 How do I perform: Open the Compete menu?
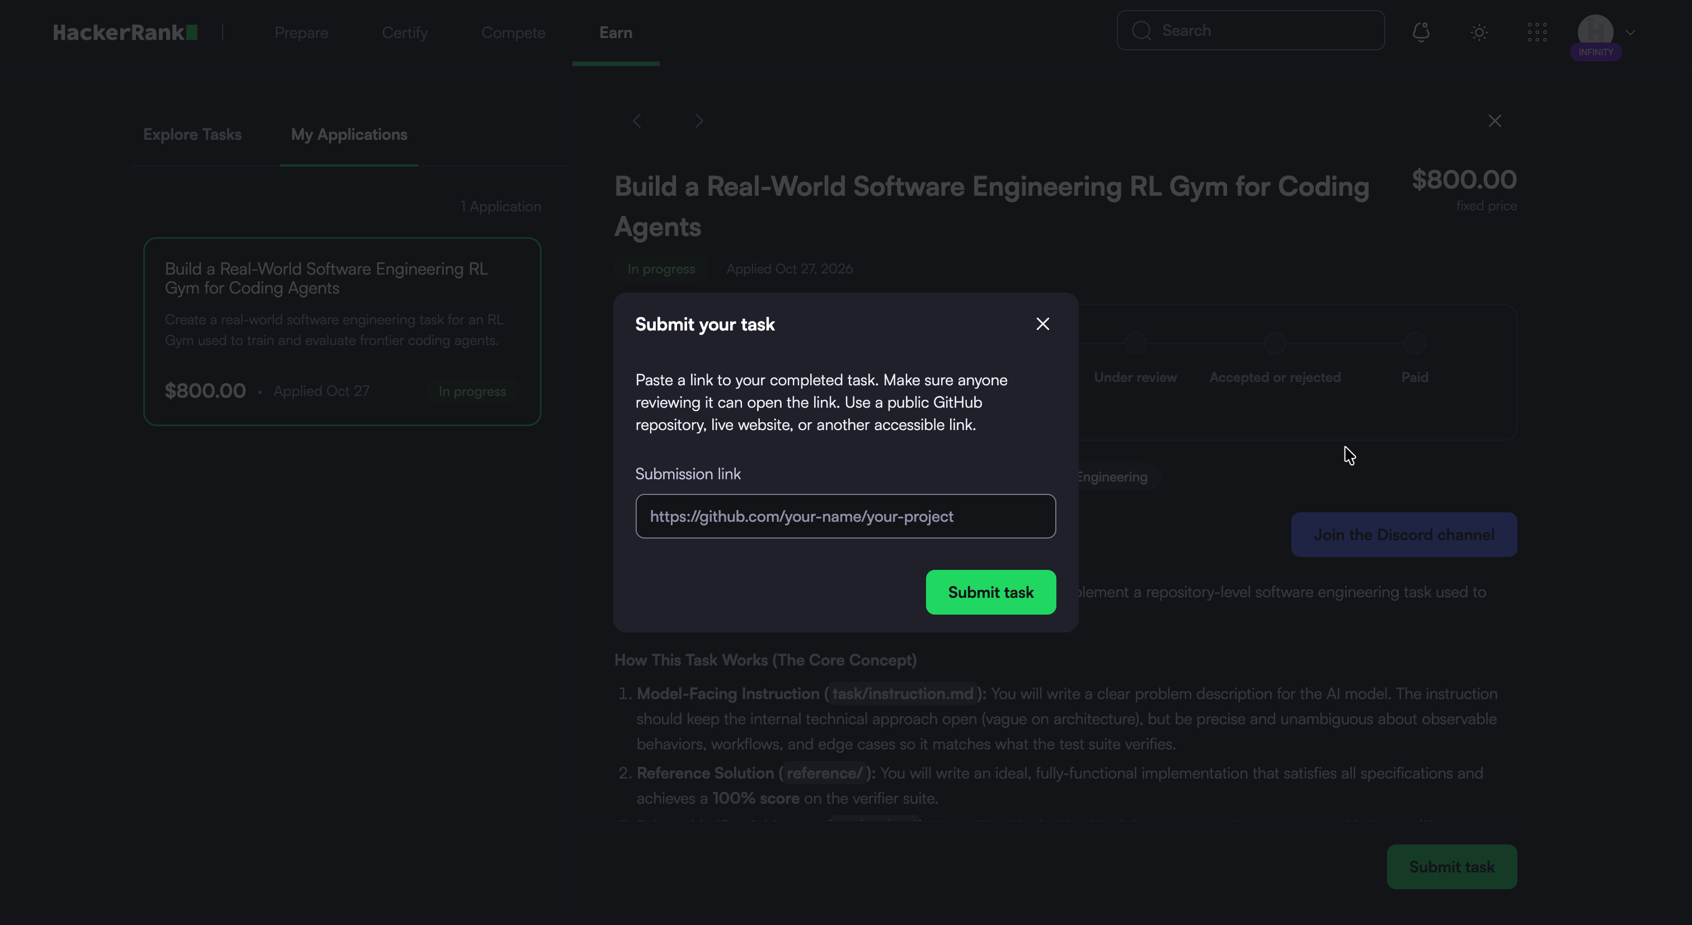[x=513, y=33]
